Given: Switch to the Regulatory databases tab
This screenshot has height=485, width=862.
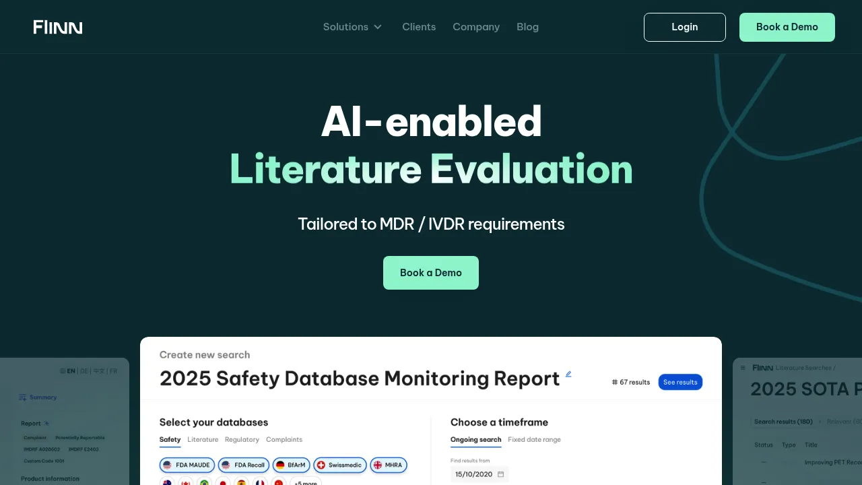Looking at the screenshot, I should click(242, 440).
